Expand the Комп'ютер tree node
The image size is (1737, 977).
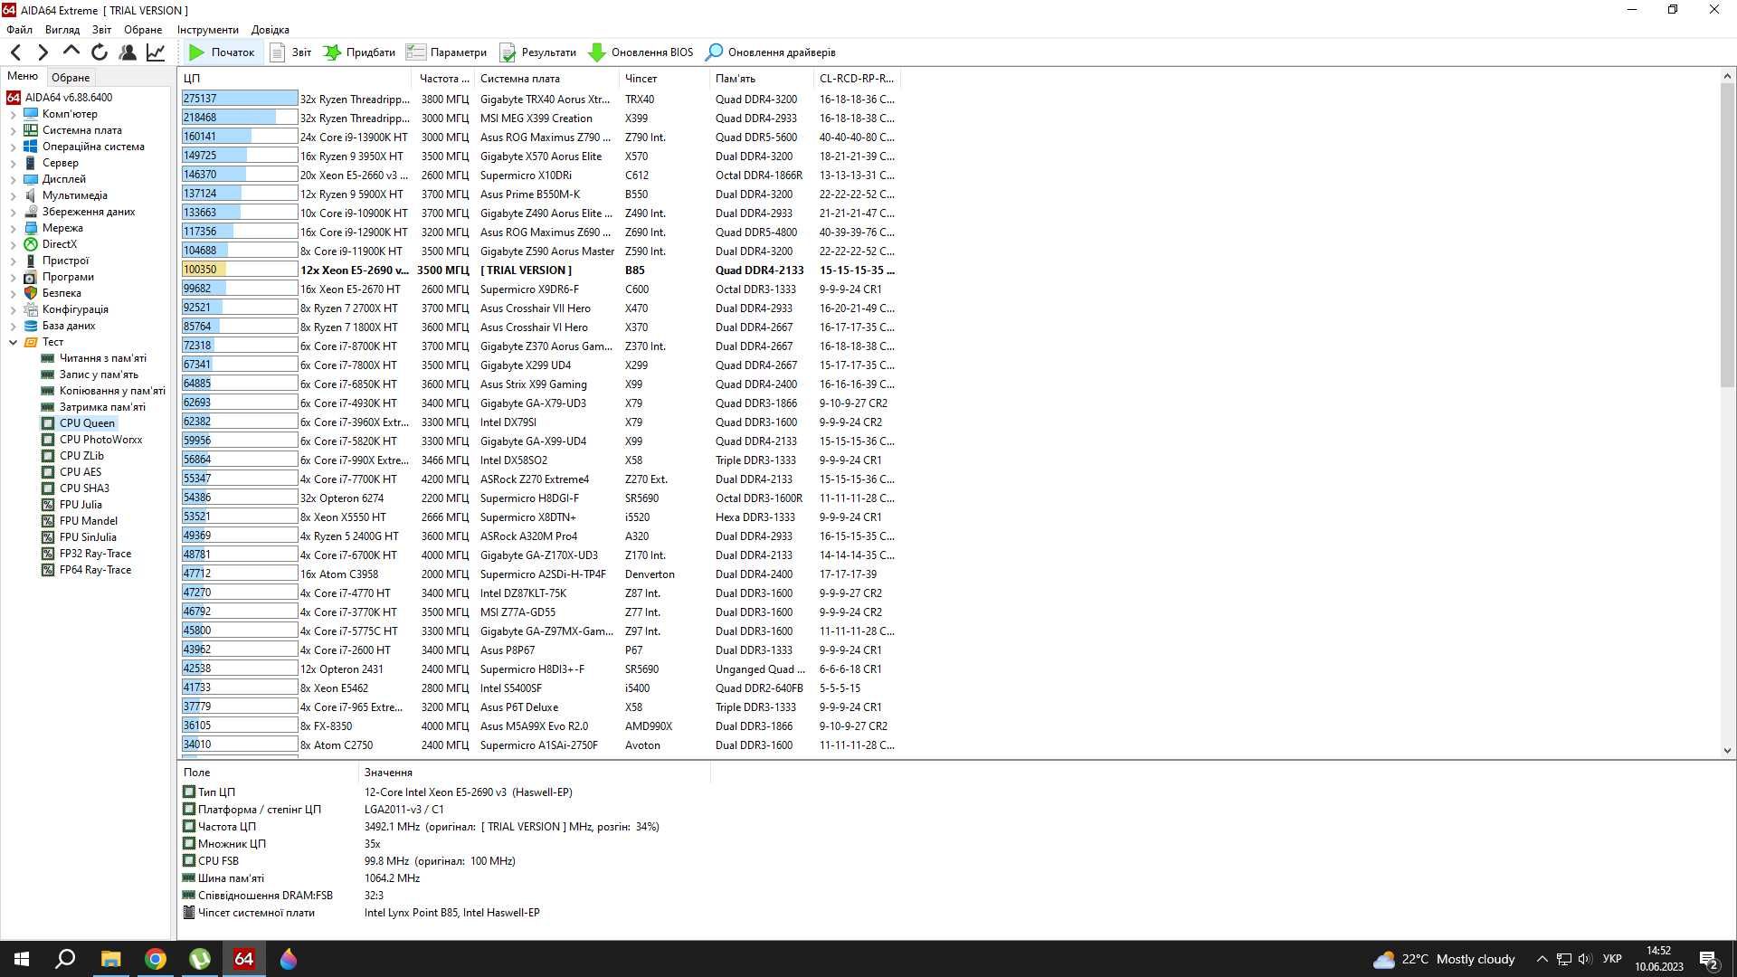(x=13, y=114)
